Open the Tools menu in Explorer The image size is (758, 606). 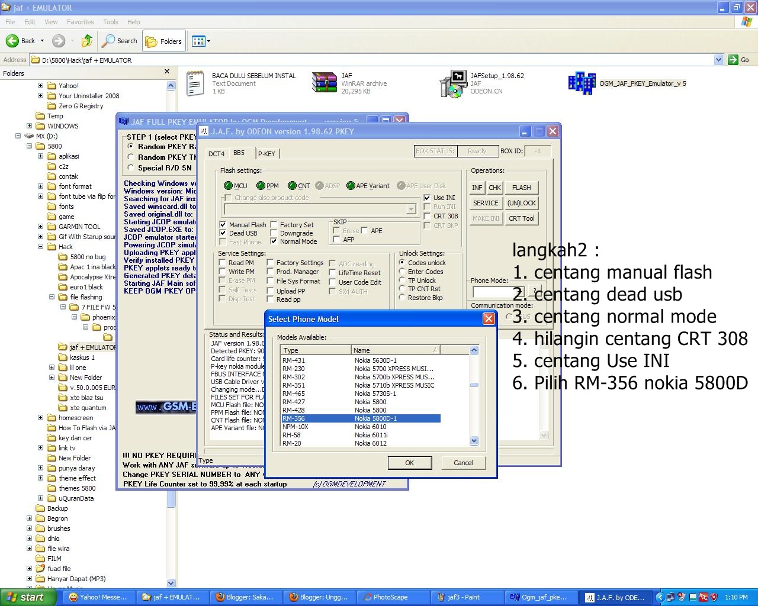point(111,22)
